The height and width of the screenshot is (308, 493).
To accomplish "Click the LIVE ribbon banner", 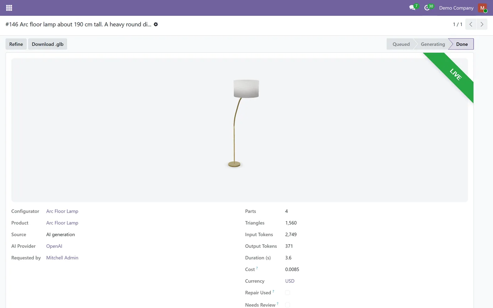I will 455,74.
